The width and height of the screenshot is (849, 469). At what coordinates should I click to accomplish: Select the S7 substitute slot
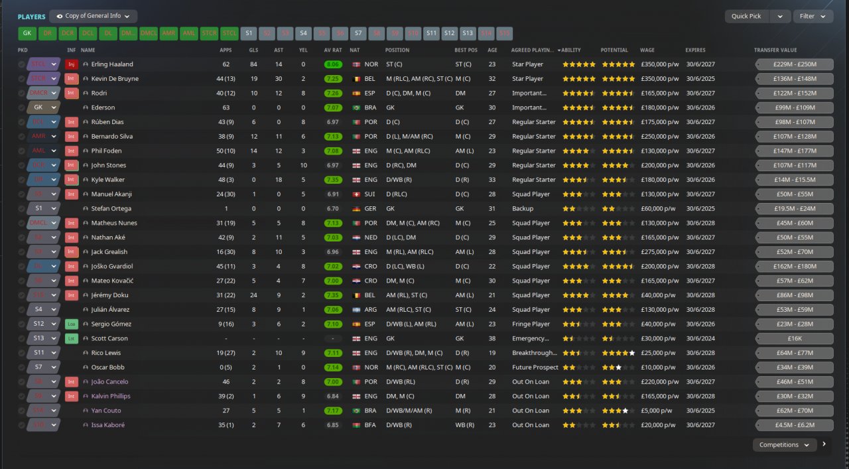358,33
